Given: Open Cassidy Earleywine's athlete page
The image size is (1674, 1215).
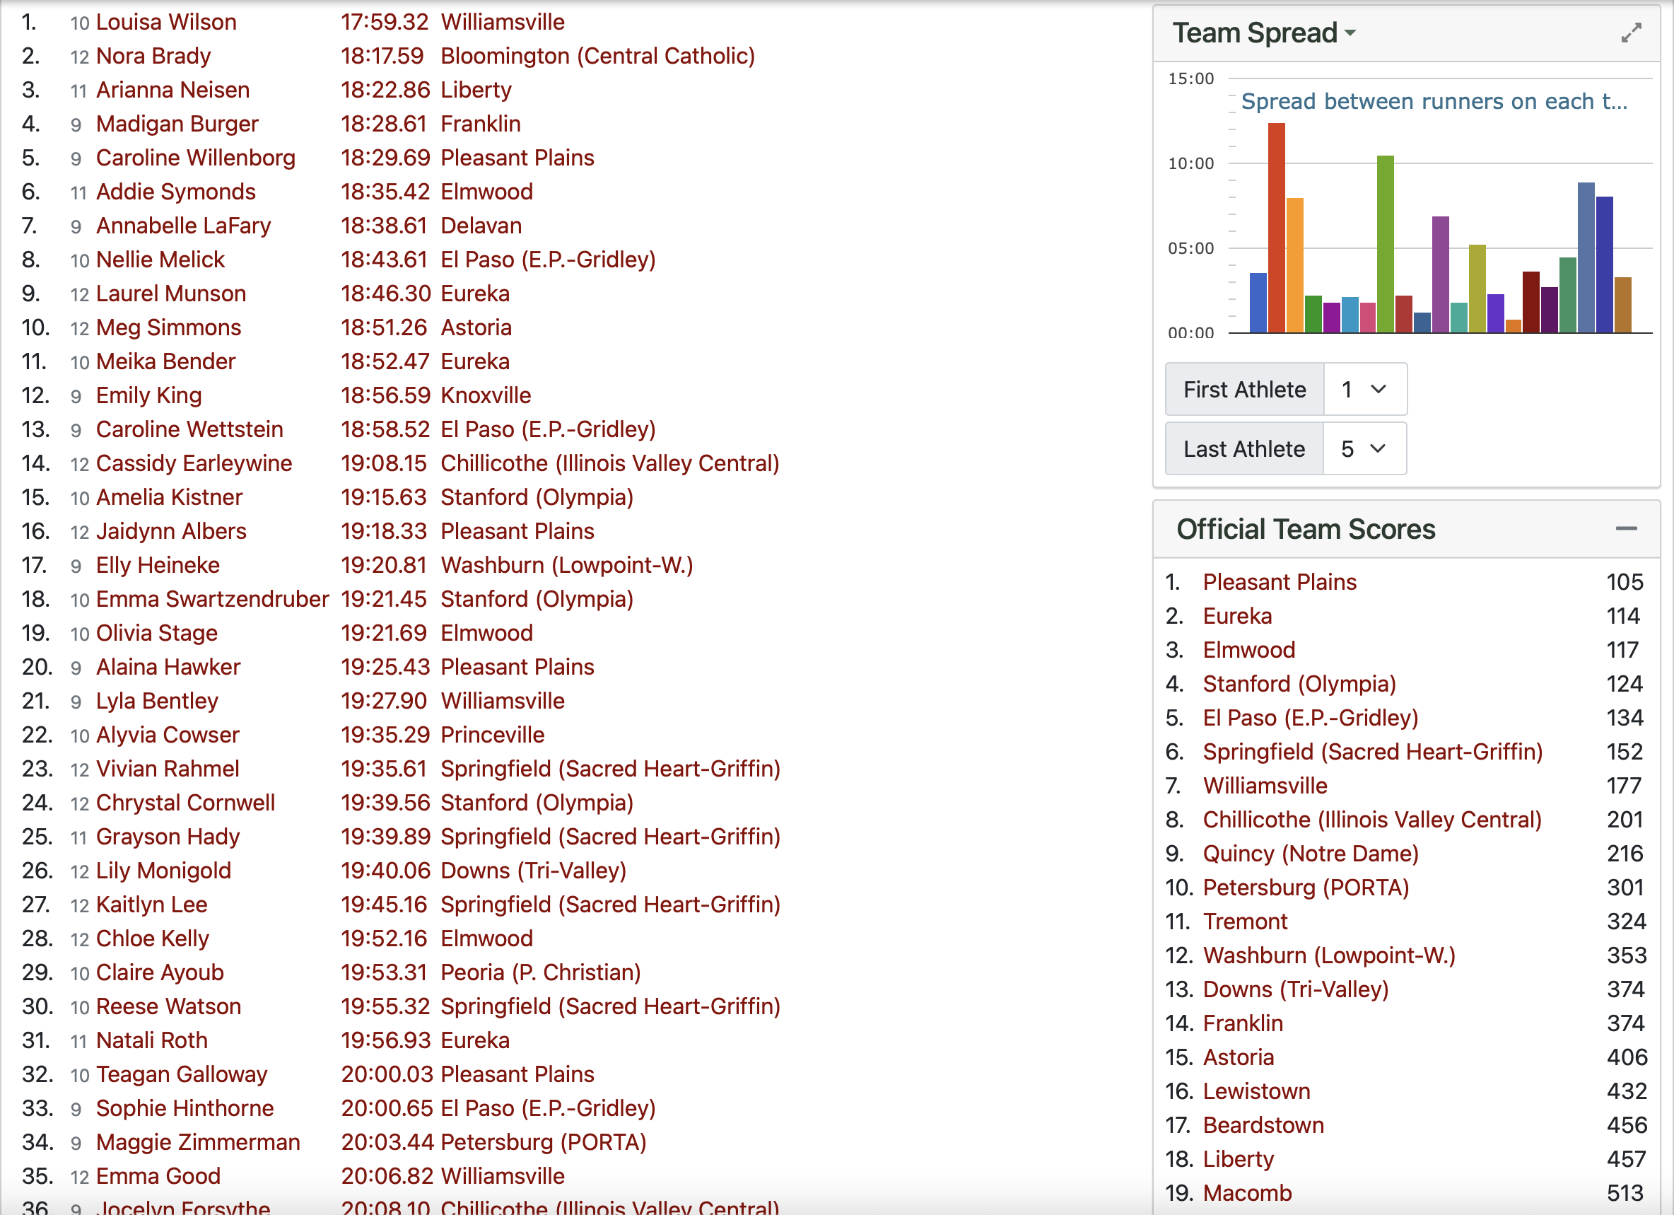Looking at the screenshot, I should point(194,464).
